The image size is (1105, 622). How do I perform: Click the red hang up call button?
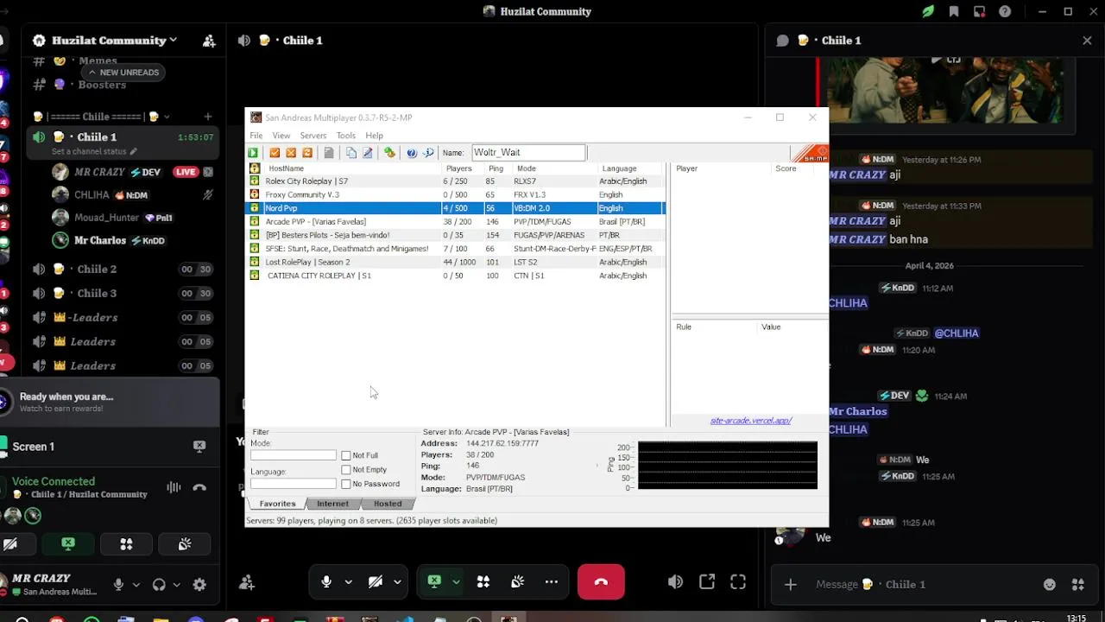601,582
